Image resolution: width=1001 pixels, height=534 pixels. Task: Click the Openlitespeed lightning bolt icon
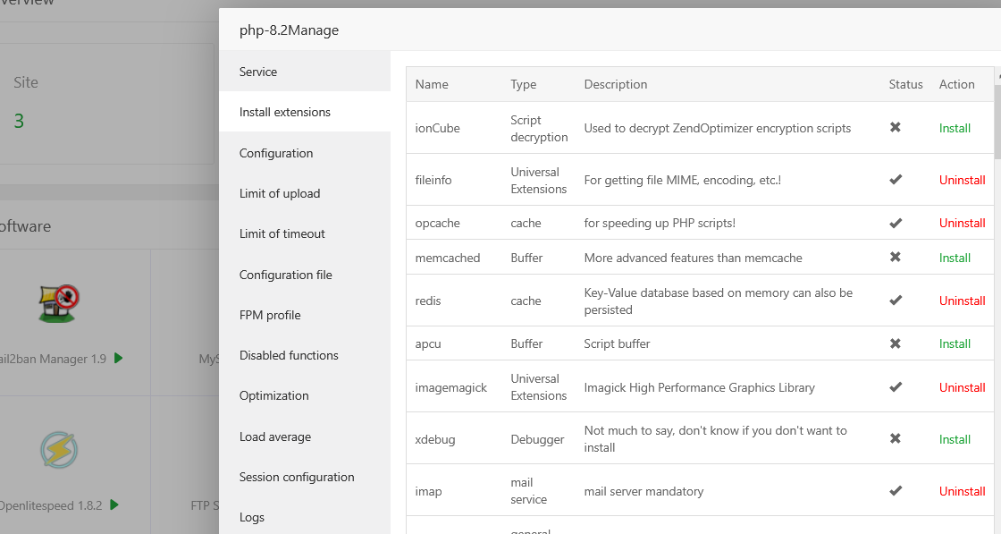59,450
